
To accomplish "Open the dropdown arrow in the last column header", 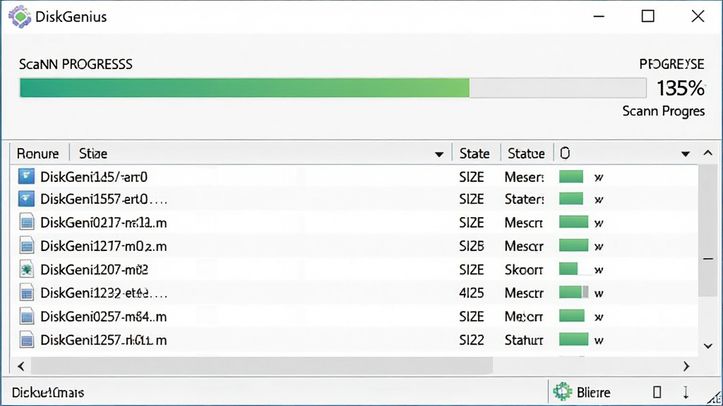I will [x=686, y=154].
